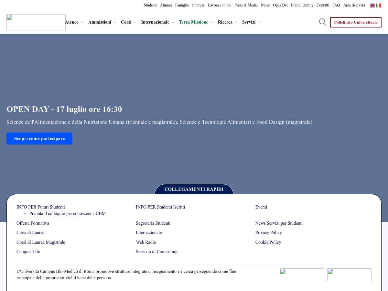Viewport: 388px width, 291px height.
Task: Open INFO PER Futuri Studenti link
Action: click(41, 207)
